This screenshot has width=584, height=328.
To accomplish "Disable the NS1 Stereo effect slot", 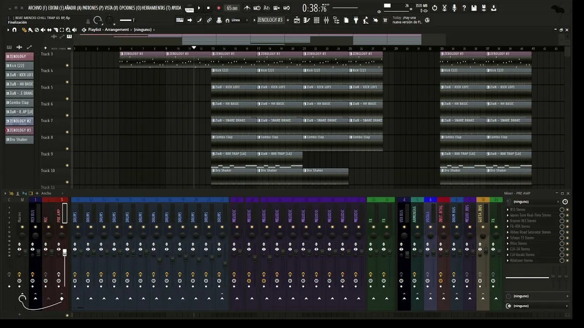I will coord(567,210).
